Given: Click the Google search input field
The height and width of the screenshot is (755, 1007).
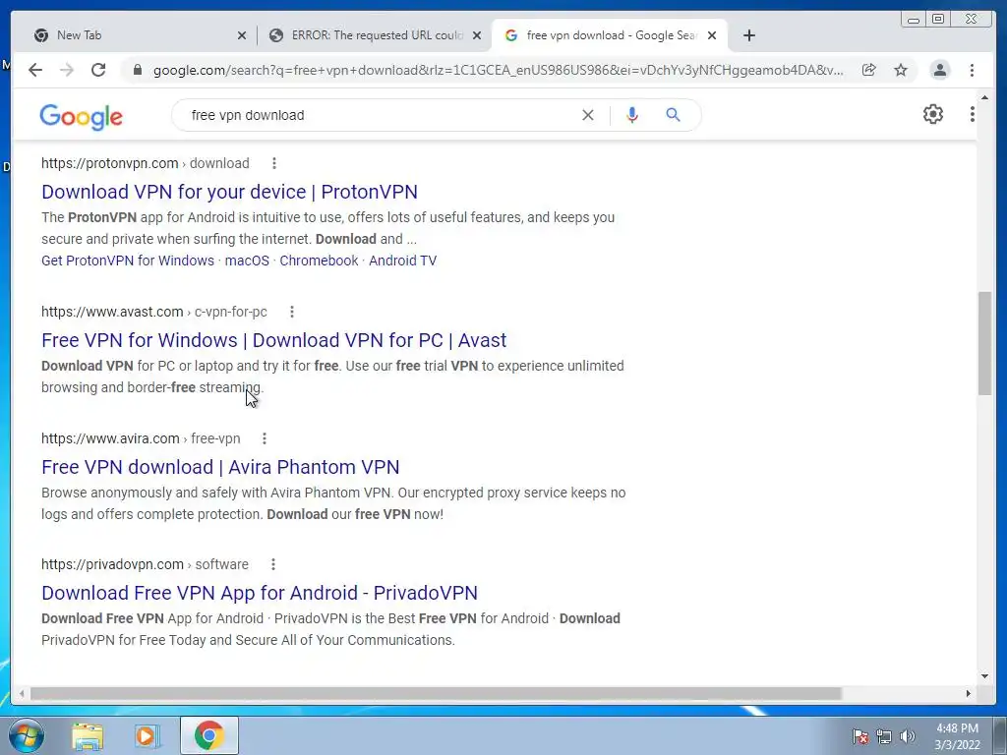Looking at the screenshot, I should pos(381,115).
